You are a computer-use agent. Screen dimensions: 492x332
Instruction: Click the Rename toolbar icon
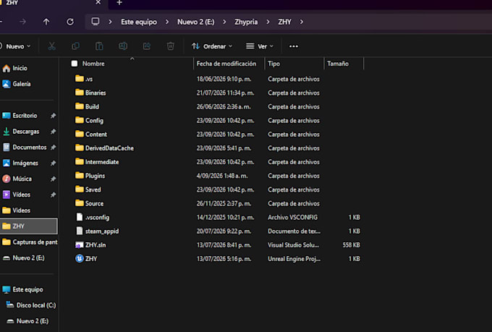click(x=123, y=46)
